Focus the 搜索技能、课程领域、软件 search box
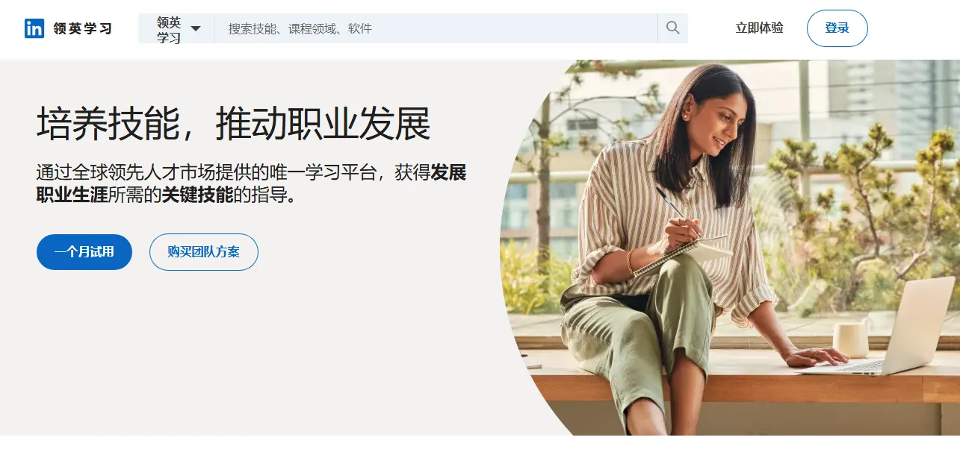The height and width of the screenshot is (449, 960). (x=436, y=28)
